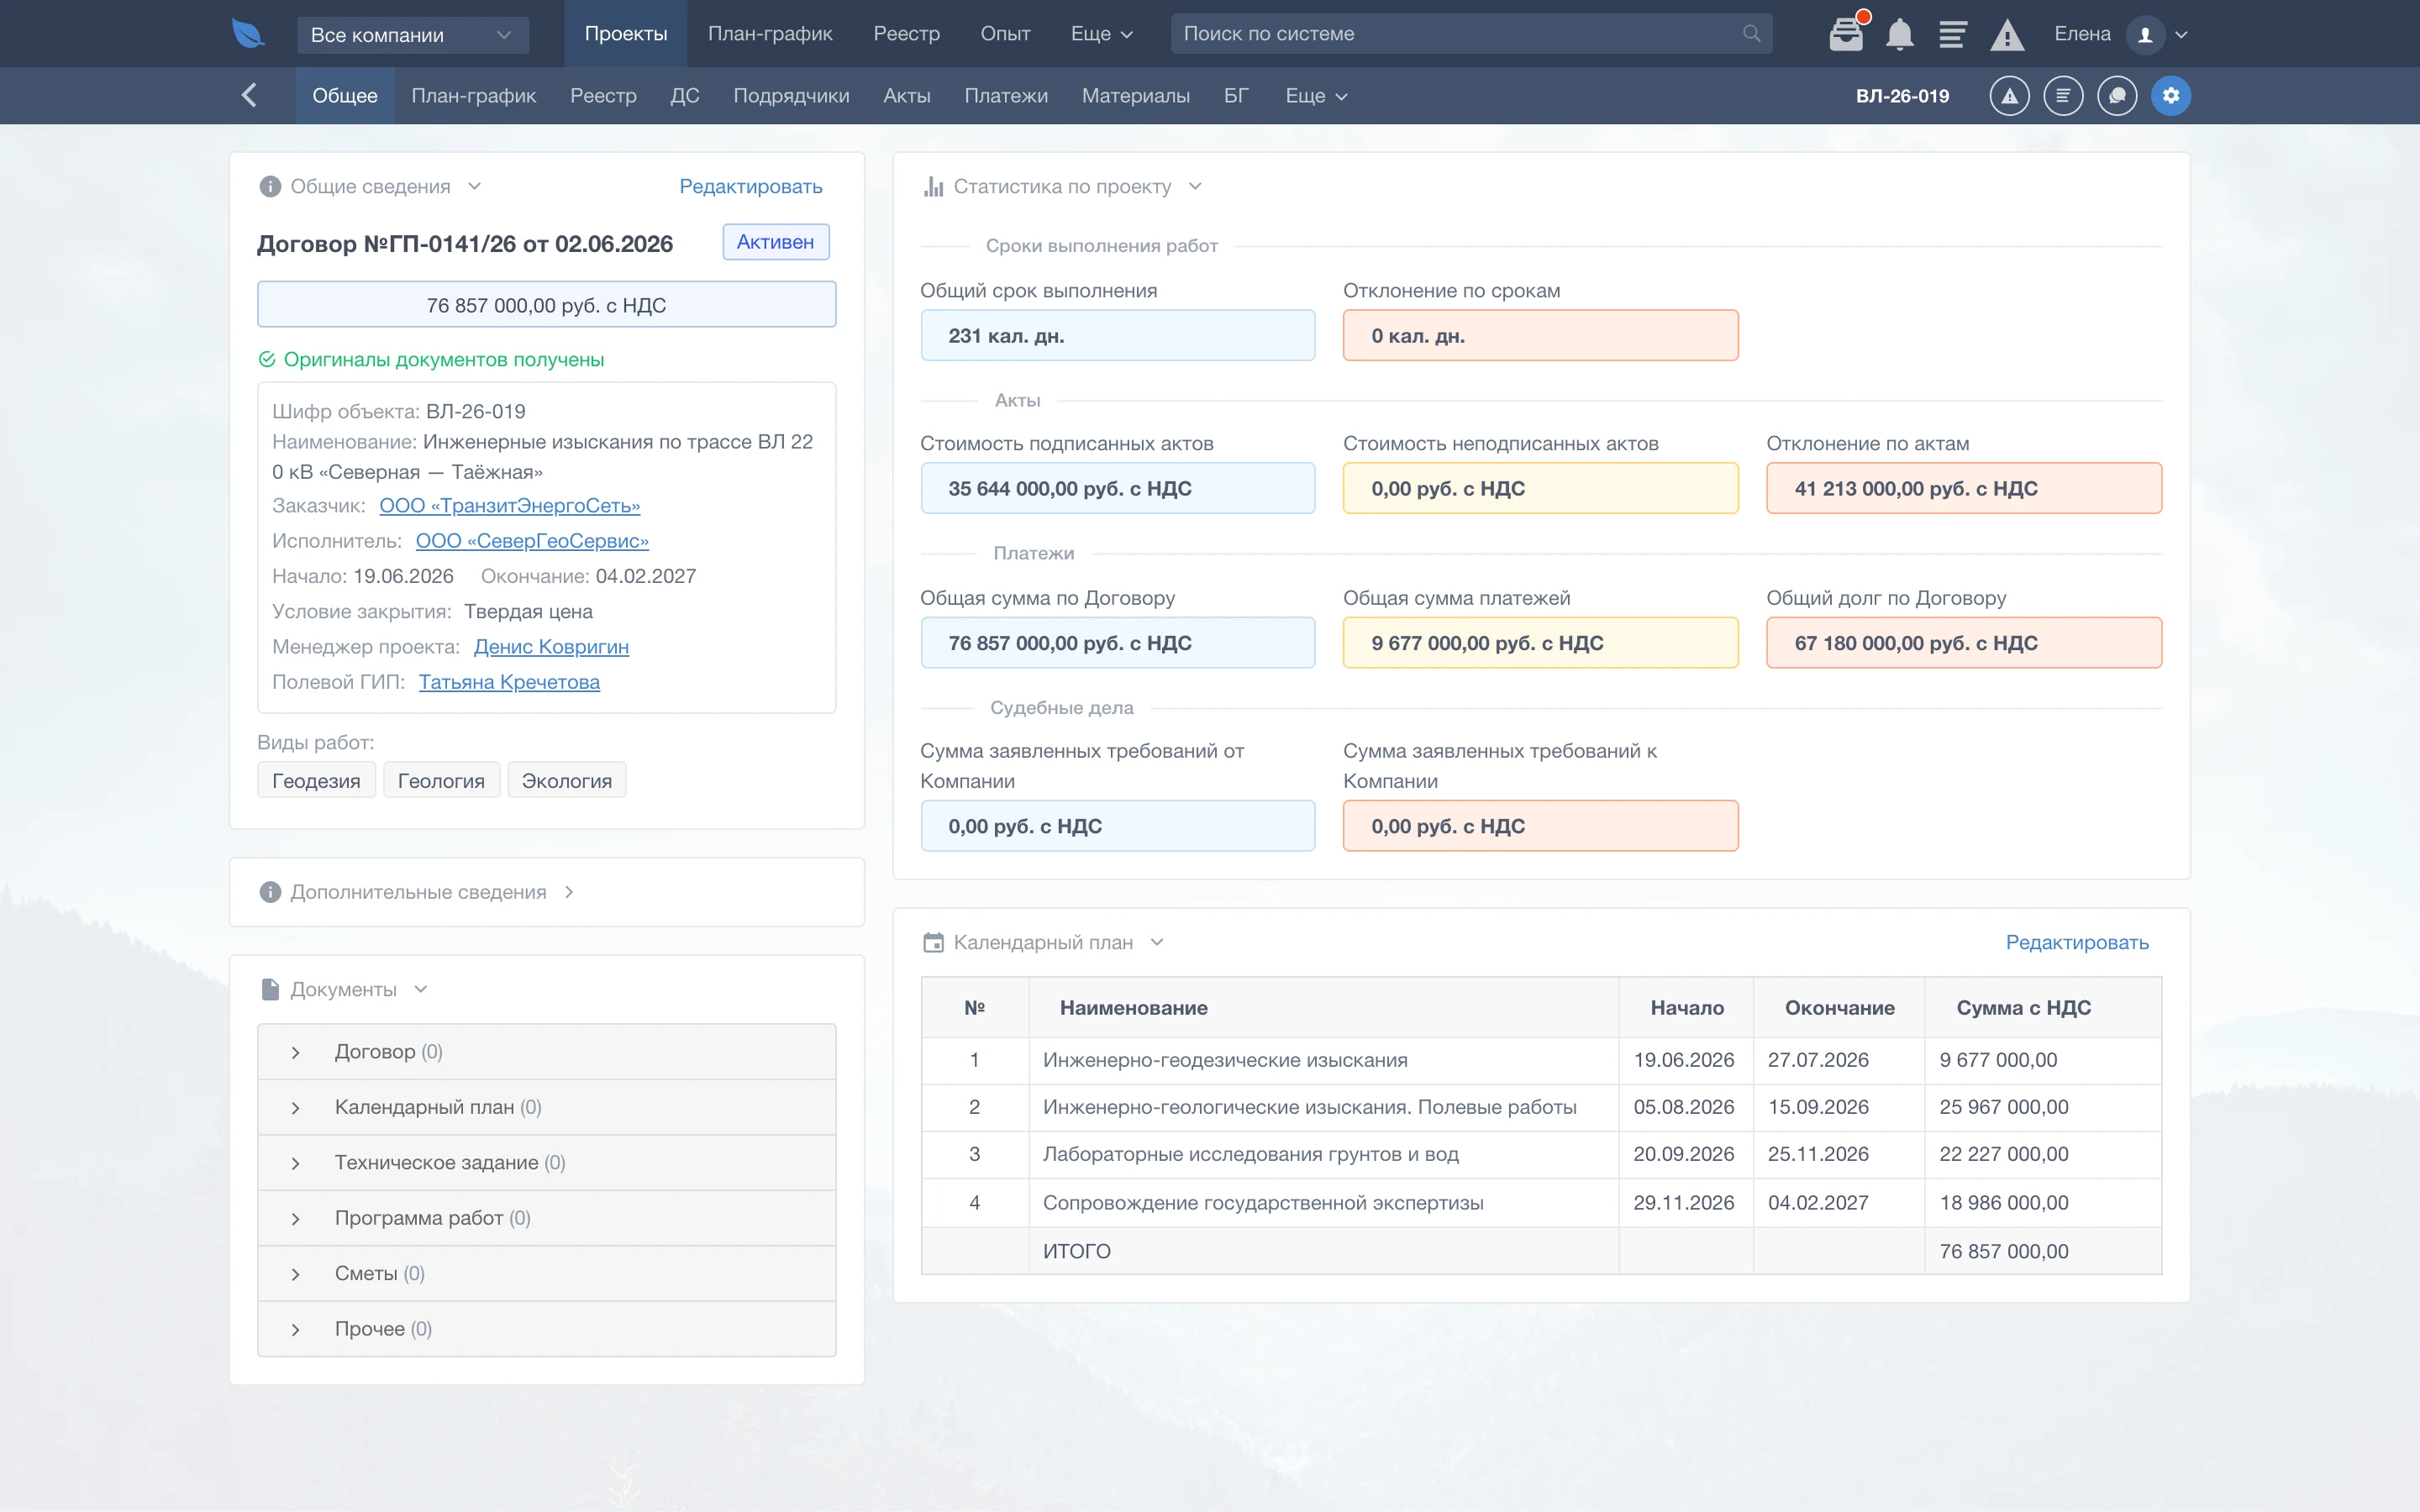Click the calendar icon of Календарный план
The width and height of the screenshot is (2420, 1512).
[x=933, y=942]
